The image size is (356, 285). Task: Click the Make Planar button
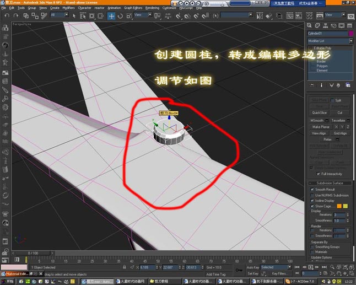pos(321,127)
